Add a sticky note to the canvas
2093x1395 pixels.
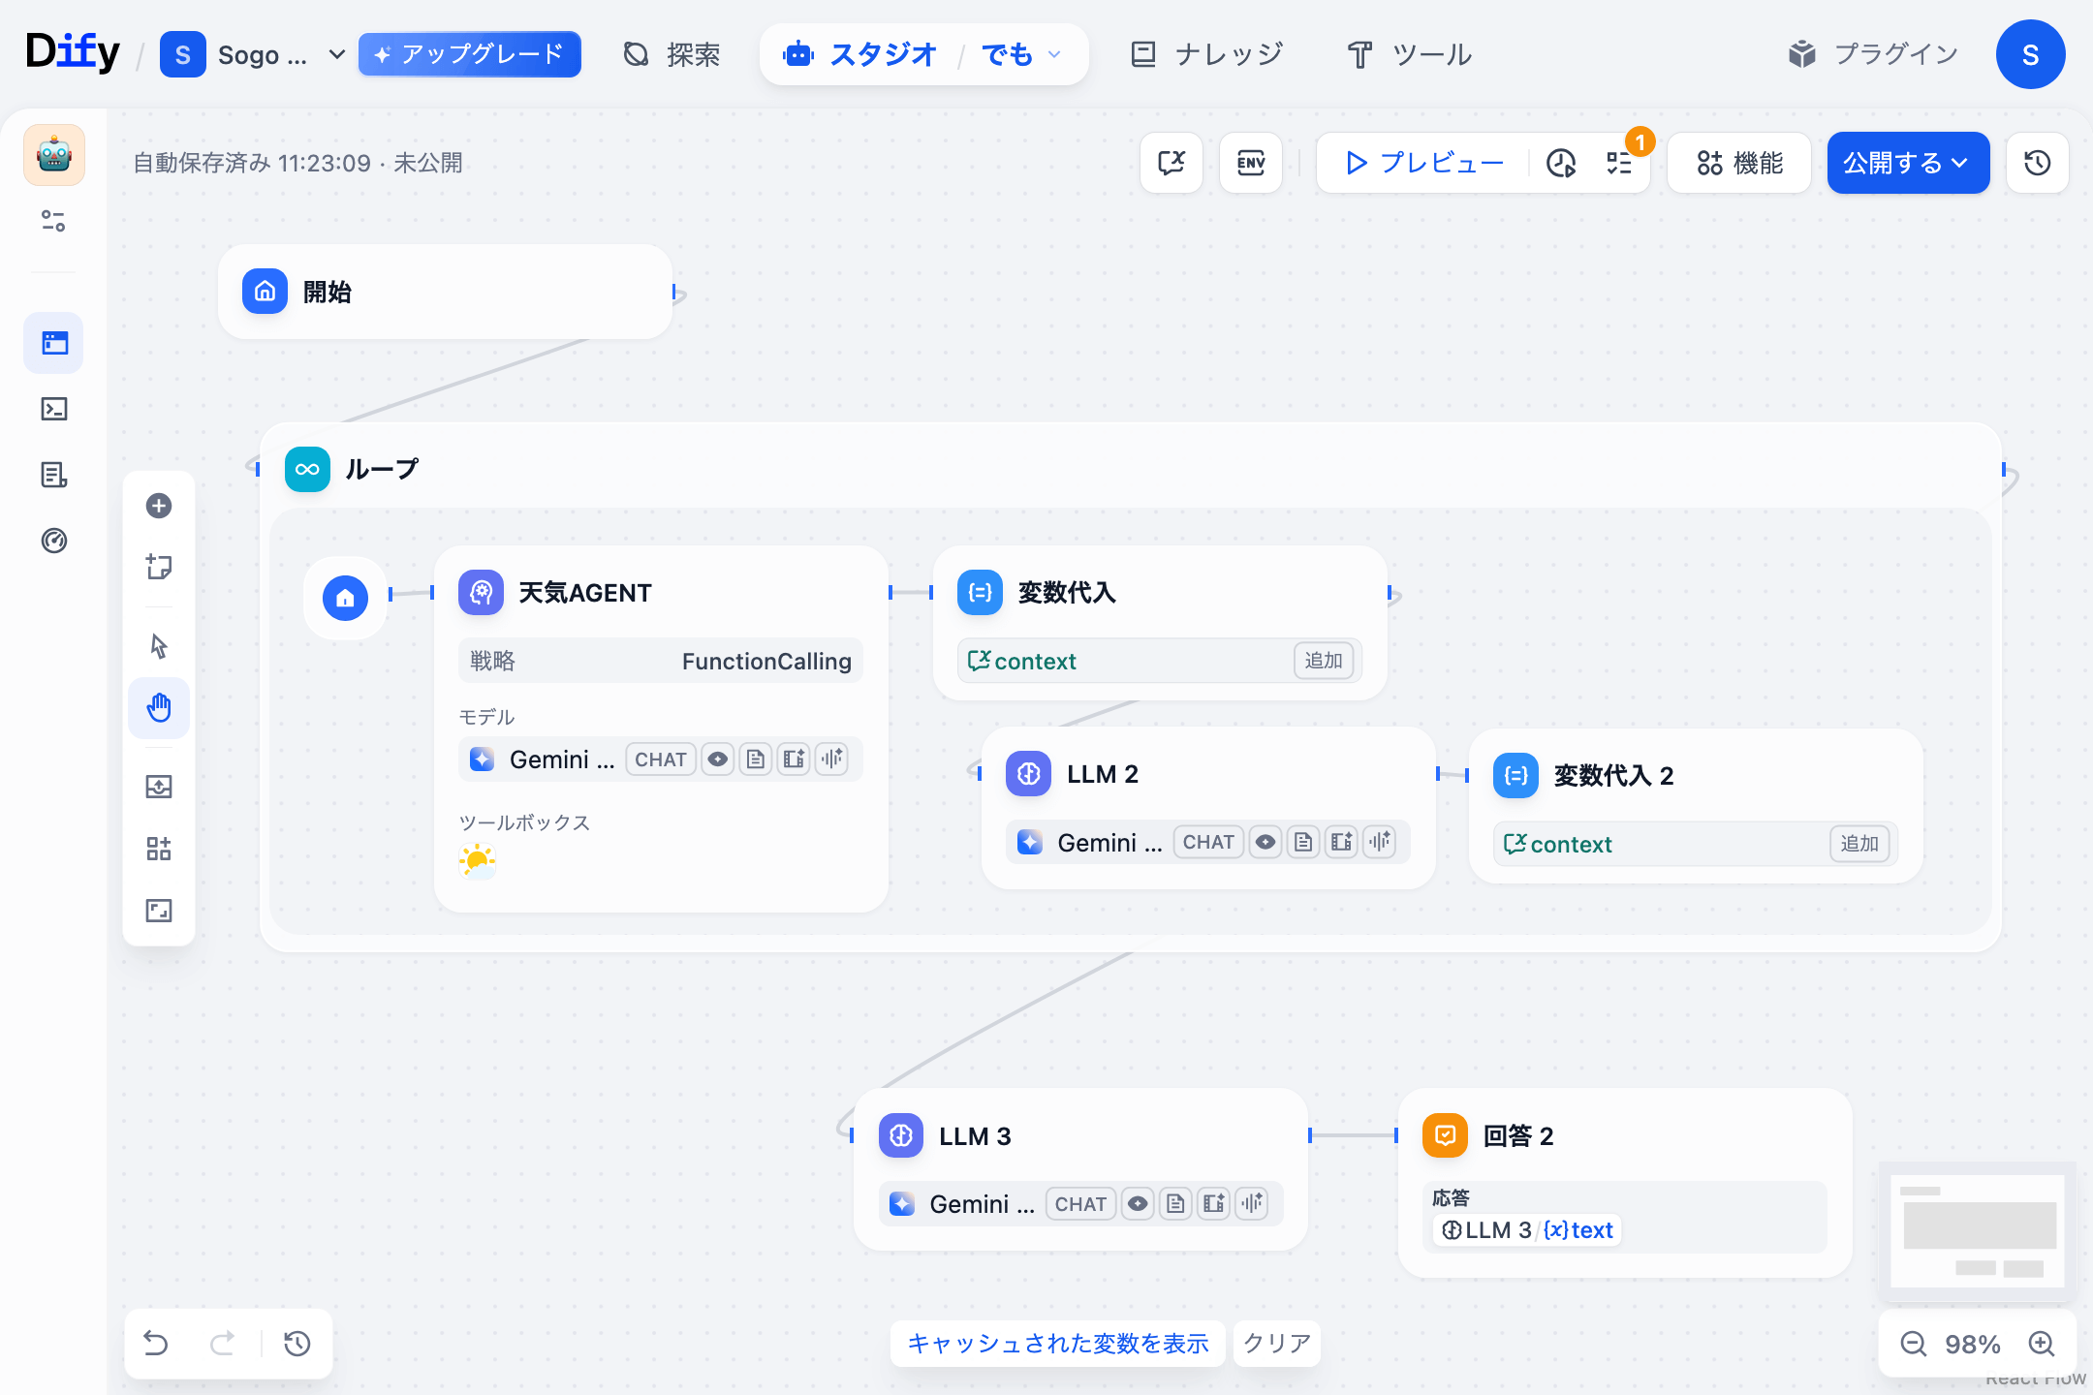(x=159, y=567)
